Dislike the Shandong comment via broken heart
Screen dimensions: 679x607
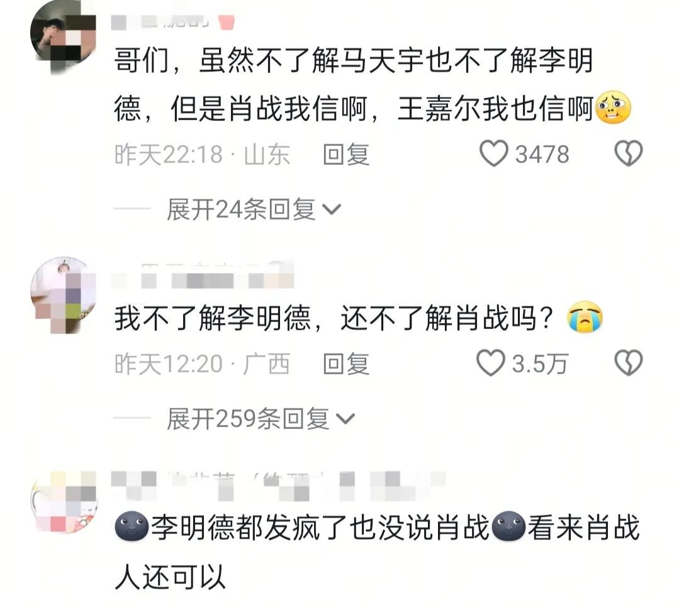[629, 153]
